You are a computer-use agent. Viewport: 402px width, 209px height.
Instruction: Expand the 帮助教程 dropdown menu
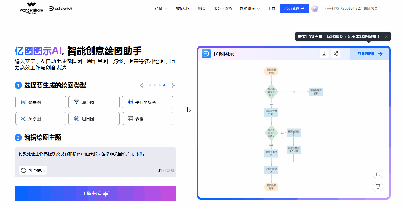tap(250, 9)
